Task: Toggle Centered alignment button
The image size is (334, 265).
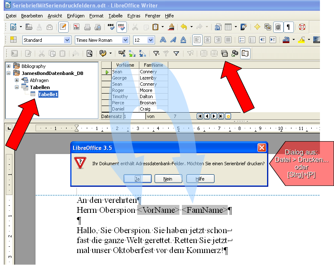Action: tap(208, 40)
